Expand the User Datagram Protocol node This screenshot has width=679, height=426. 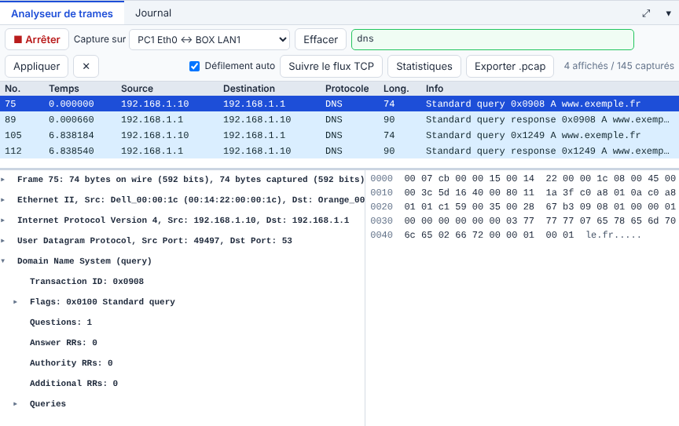click(x=3, y=241)
